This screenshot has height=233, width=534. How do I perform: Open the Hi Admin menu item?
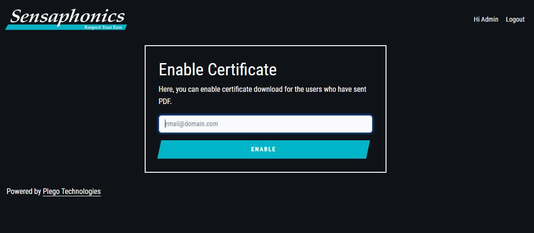click(485, 19)
